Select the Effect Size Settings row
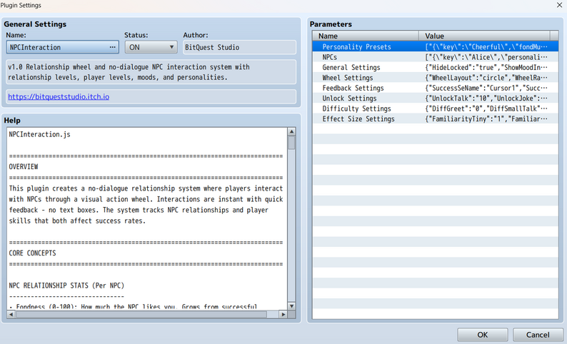This screenshot has width=567, height=344. (x=436, y=119)
